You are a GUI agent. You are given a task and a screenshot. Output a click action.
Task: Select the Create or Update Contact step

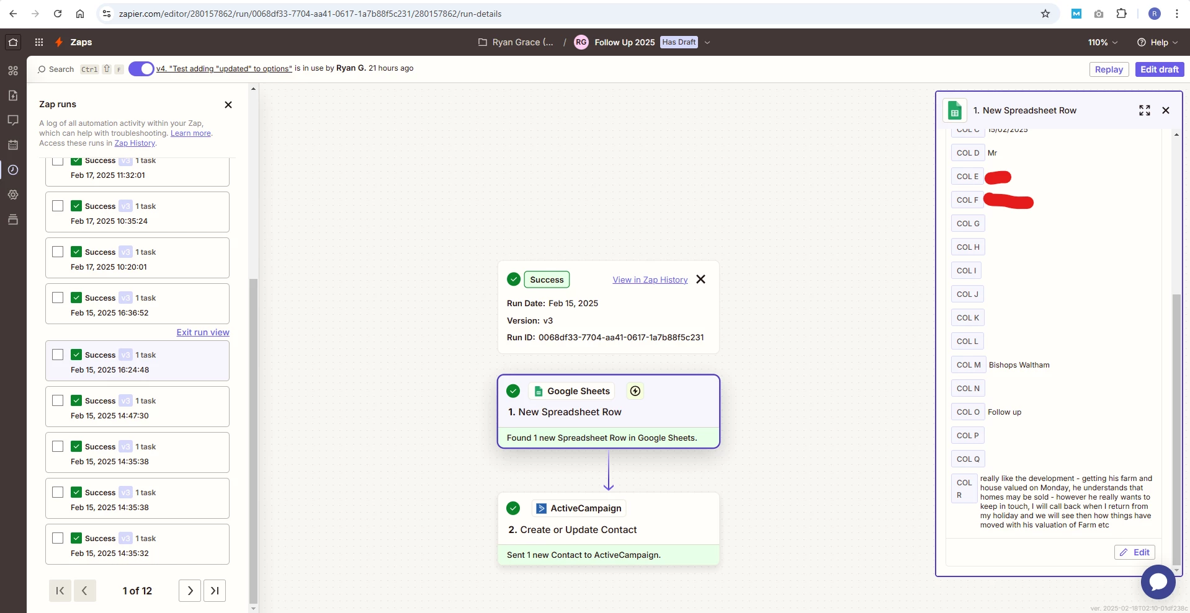coord(609,529)
